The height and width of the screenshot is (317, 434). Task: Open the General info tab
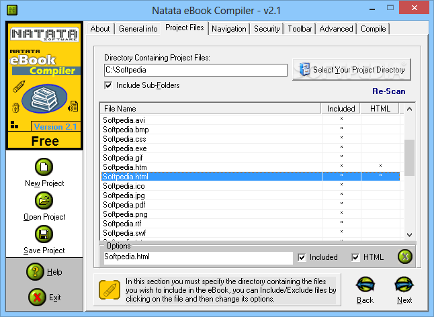138,29
